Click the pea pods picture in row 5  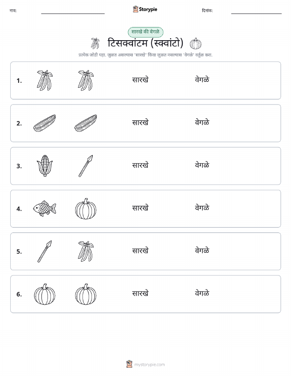(x=86, y=251)
